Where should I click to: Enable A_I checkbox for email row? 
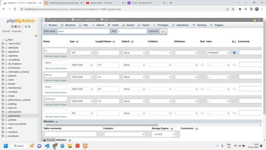tap(234, 89)
